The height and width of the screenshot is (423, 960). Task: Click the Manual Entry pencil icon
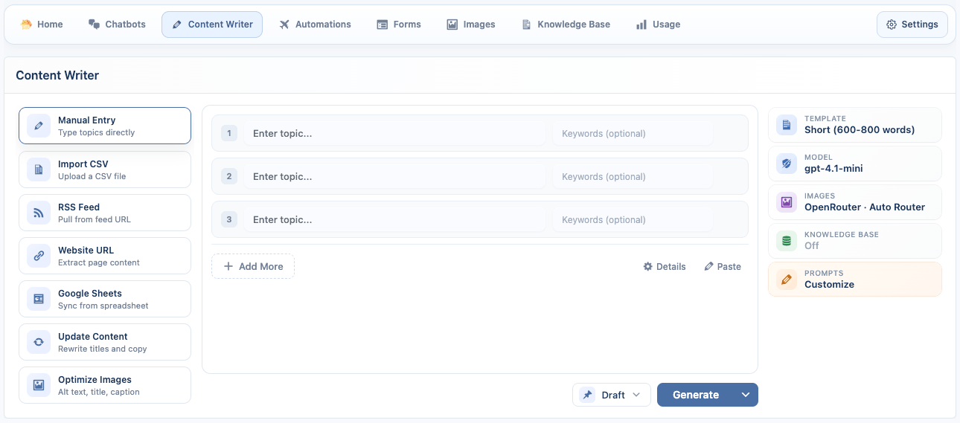pyautogui.click(x=39, y=126)
